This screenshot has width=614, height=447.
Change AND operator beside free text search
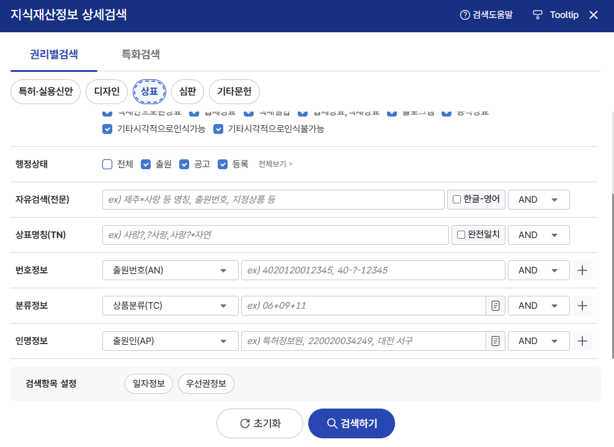coord(538,199)
